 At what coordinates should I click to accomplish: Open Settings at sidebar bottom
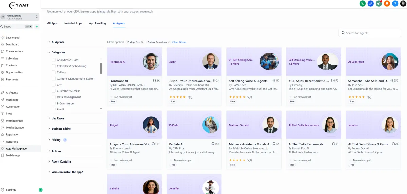[11, 190]
